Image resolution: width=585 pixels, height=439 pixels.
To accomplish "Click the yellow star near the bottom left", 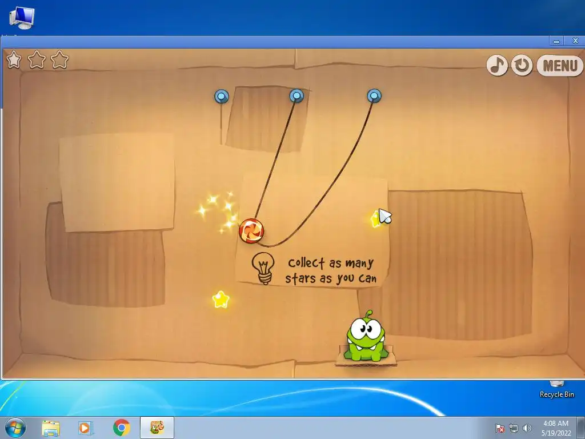I will [x=221, y=300].
